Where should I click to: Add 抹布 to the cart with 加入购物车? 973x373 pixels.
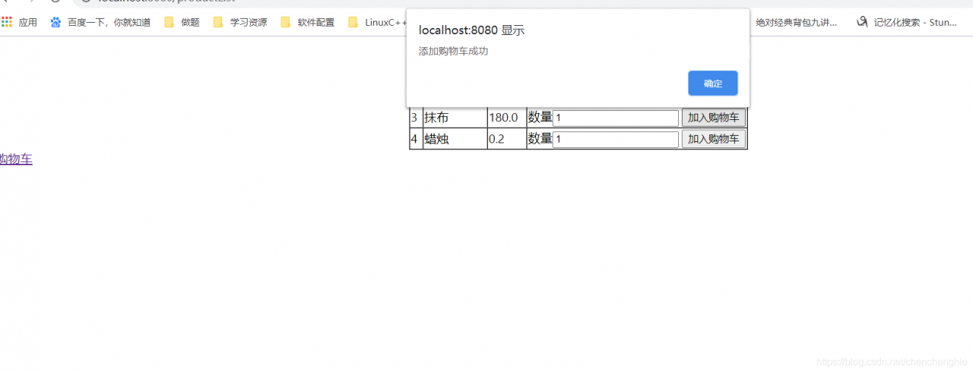[714, 118]
